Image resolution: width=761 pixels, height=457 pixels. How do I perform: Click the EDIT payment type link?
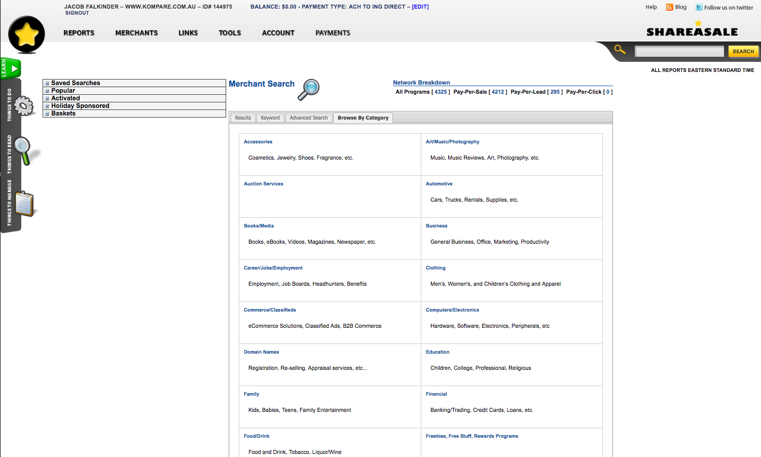[420, 7]
